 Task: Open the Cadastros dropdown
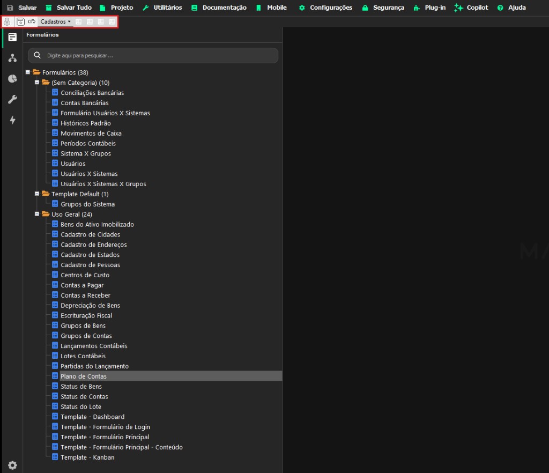(x=55, y=21)
